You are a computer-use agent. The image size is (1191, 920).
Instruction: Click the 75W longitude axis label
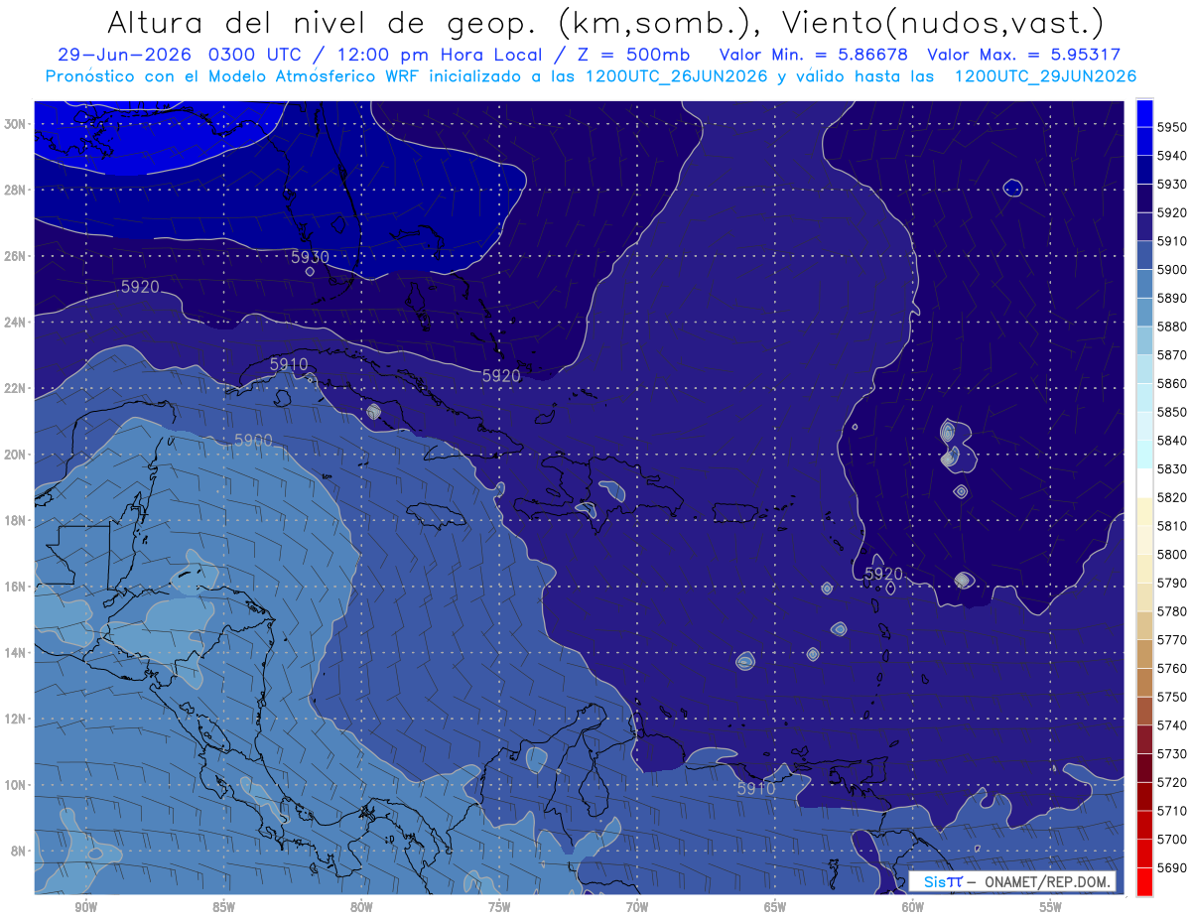coord(499,906)
